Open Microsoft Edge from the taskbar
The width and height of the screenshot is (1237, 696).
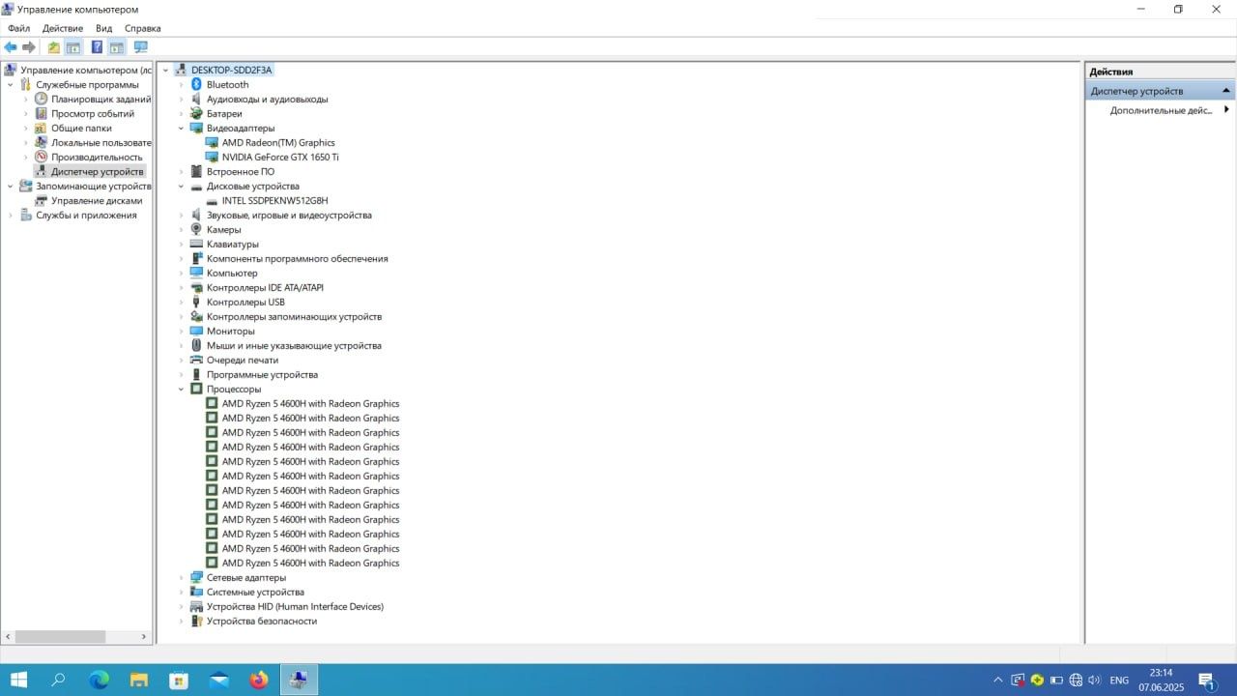(x=99, y=680)
